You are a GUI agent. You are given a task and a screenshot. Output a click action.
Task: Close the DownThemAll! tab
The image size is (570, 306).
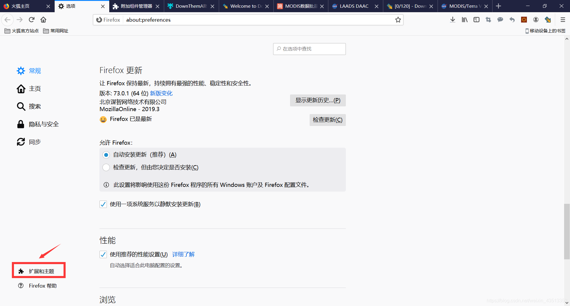point(212,6)
